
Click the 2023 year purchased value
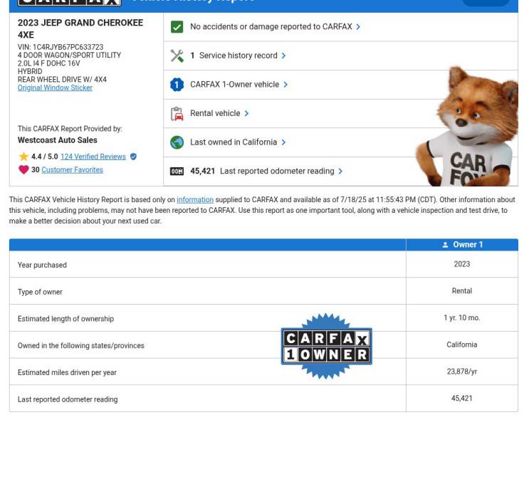click(x=462, y=264)
